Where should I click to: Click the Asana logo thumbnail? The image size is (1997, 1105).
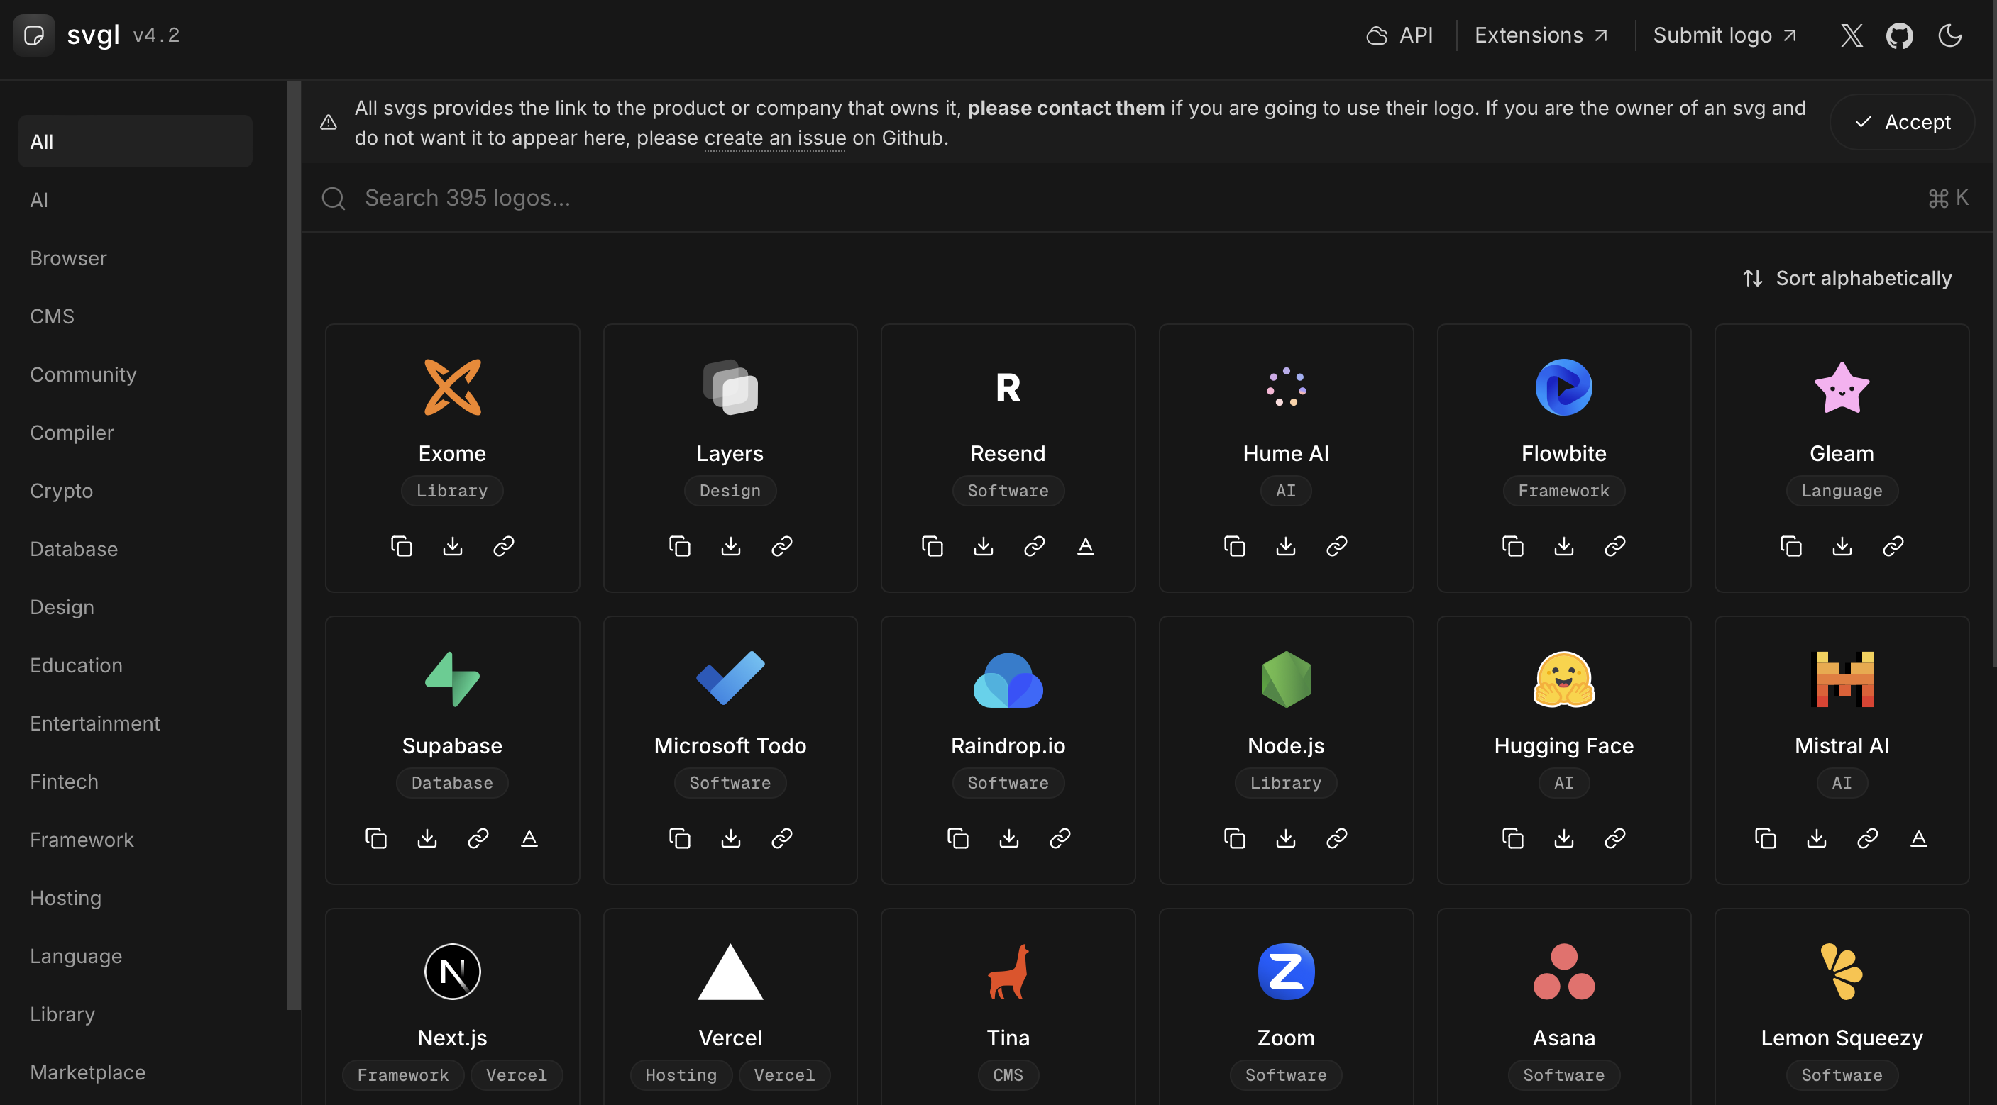point(1563,972)
